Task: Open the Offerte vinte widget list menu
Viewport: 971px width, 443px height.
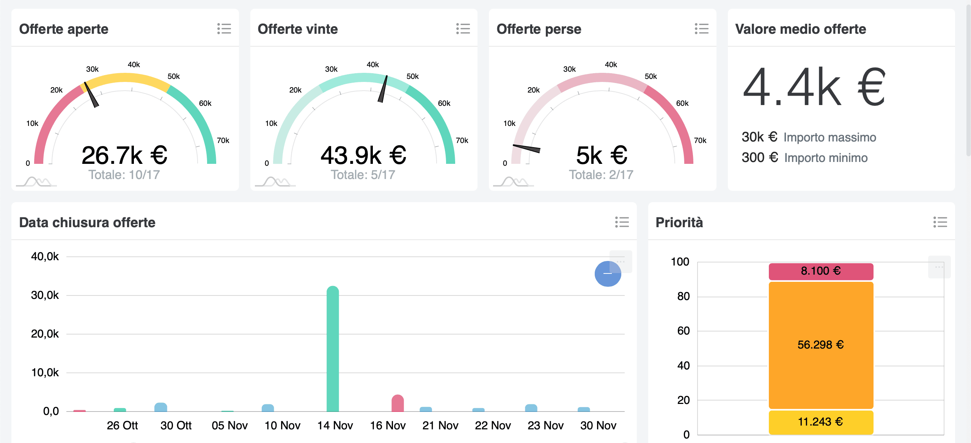Action: (x=463, y=29)
